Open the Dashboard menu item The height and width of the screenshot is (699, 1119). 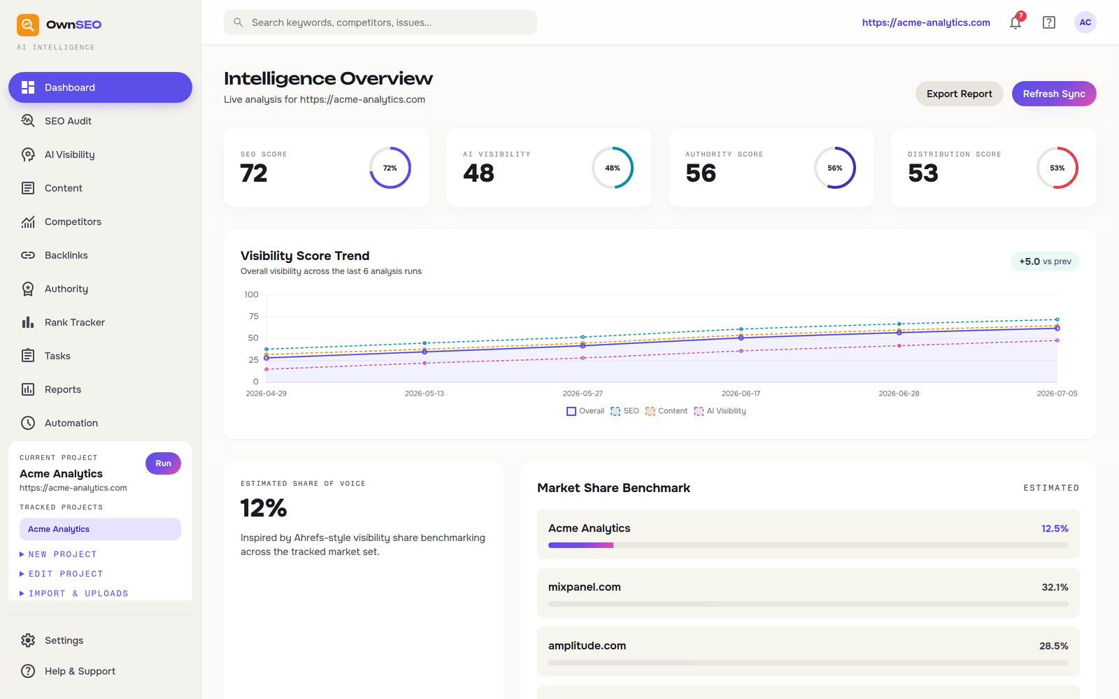(100, 87)
